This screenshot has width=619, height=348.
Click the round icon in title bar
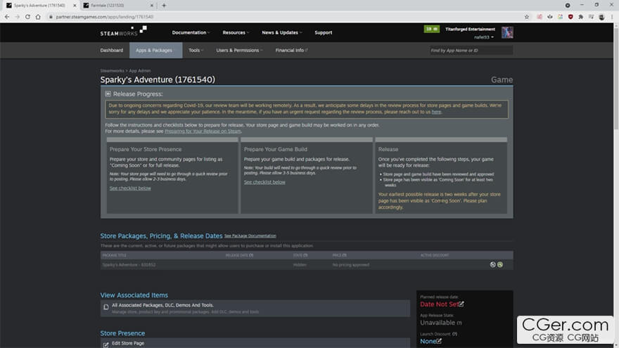[567, 6]
